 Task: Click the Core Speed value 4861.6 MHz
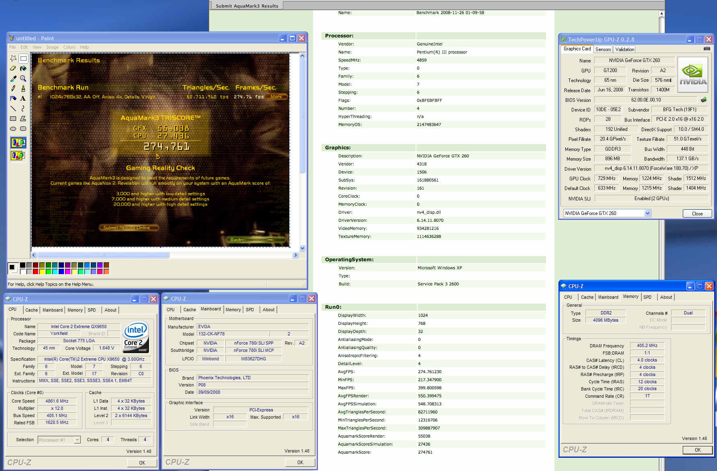coord(57,401)
